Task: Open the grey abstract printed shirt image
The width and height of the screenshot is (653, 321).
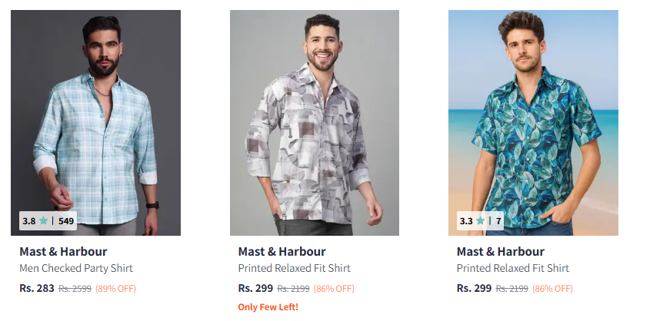Action: (315, 123)
